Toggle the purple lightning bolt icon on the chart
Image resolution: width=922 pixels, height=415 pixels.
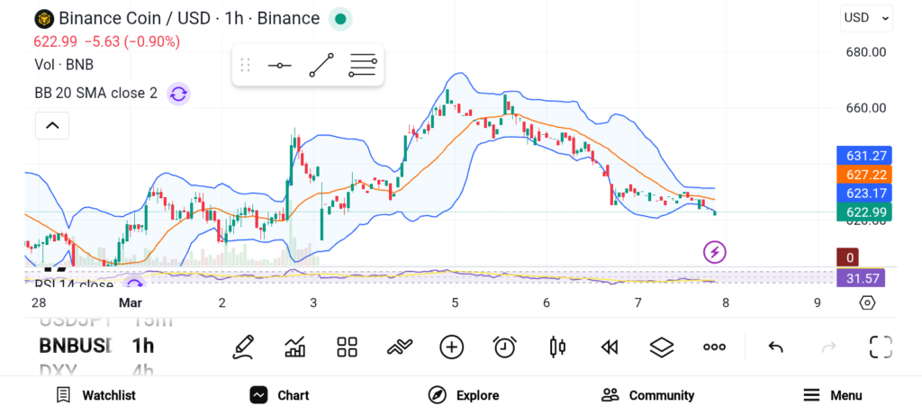tap(715, 252)
